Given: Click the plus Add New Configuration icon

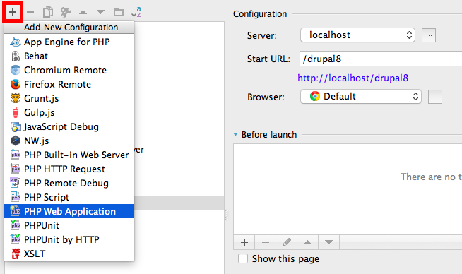Looking at the screenshot, I should tap(13, 12).
